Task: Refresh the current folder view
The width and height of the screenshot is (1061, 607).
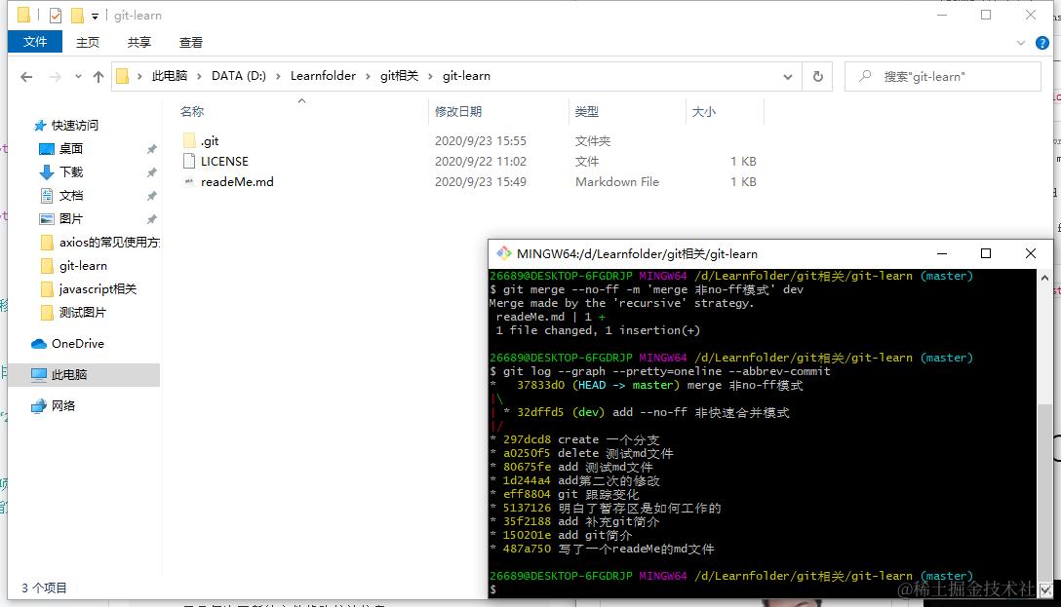Action: pos(818,76)
